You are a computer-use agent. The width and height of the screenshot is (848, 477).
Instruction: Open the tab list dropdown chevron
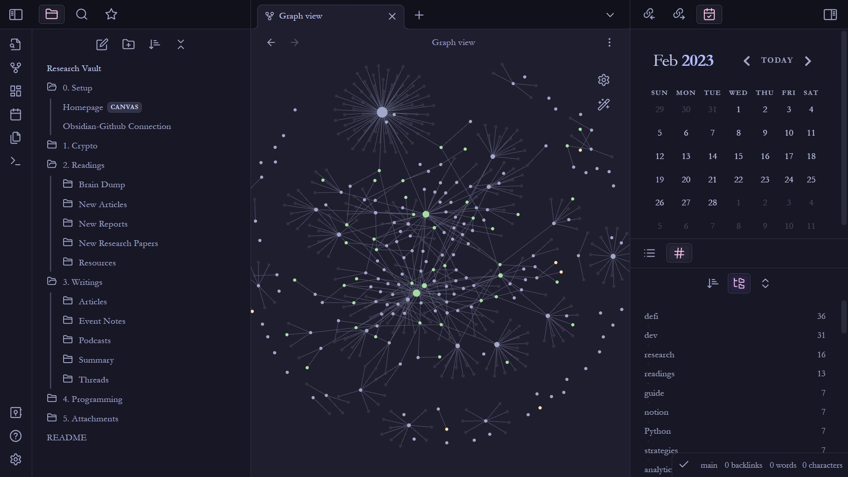point(610,15)
